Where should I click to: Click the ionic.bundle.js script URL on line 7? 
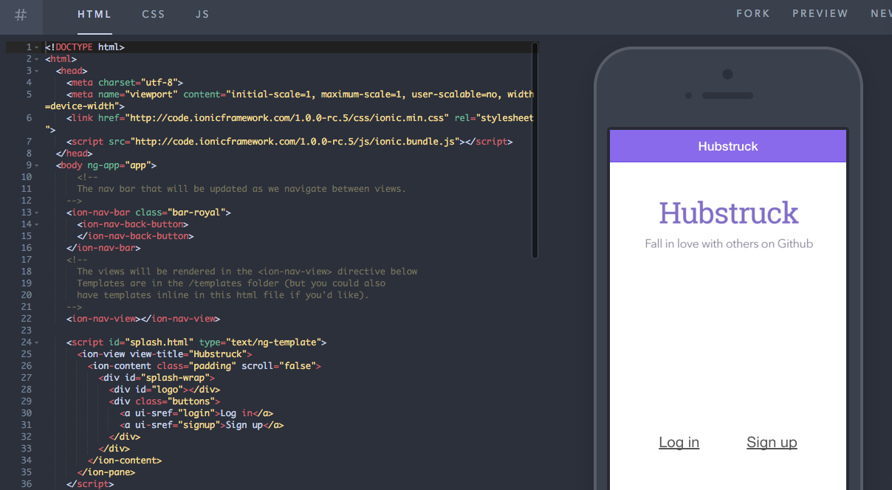coord(296,142)
